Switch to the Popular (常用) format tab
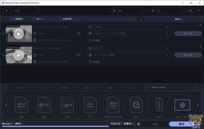The width and height of the screenshot is (204, 129). pos(19,88)
